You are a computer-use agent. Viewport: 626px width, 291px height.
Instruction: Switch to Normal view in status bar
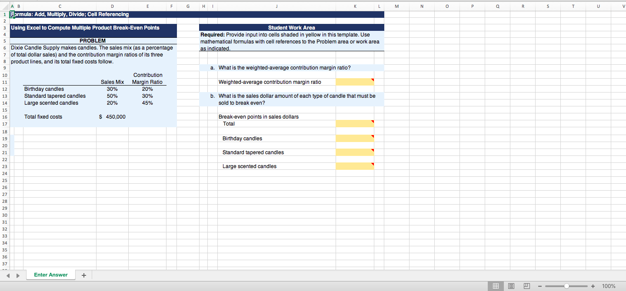[496, 286]
